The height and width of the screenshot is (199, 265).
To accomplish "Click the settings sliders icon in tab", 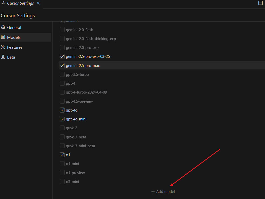I will click(x=3, y=3).
